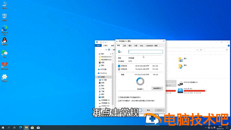Click the refresh icon beside the address bar
Viewport: 231px width, 130px height.
tap(201, 50)
